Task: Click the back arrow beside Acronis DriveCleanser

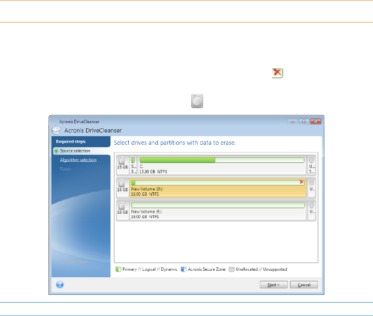Action: (56, 130)
